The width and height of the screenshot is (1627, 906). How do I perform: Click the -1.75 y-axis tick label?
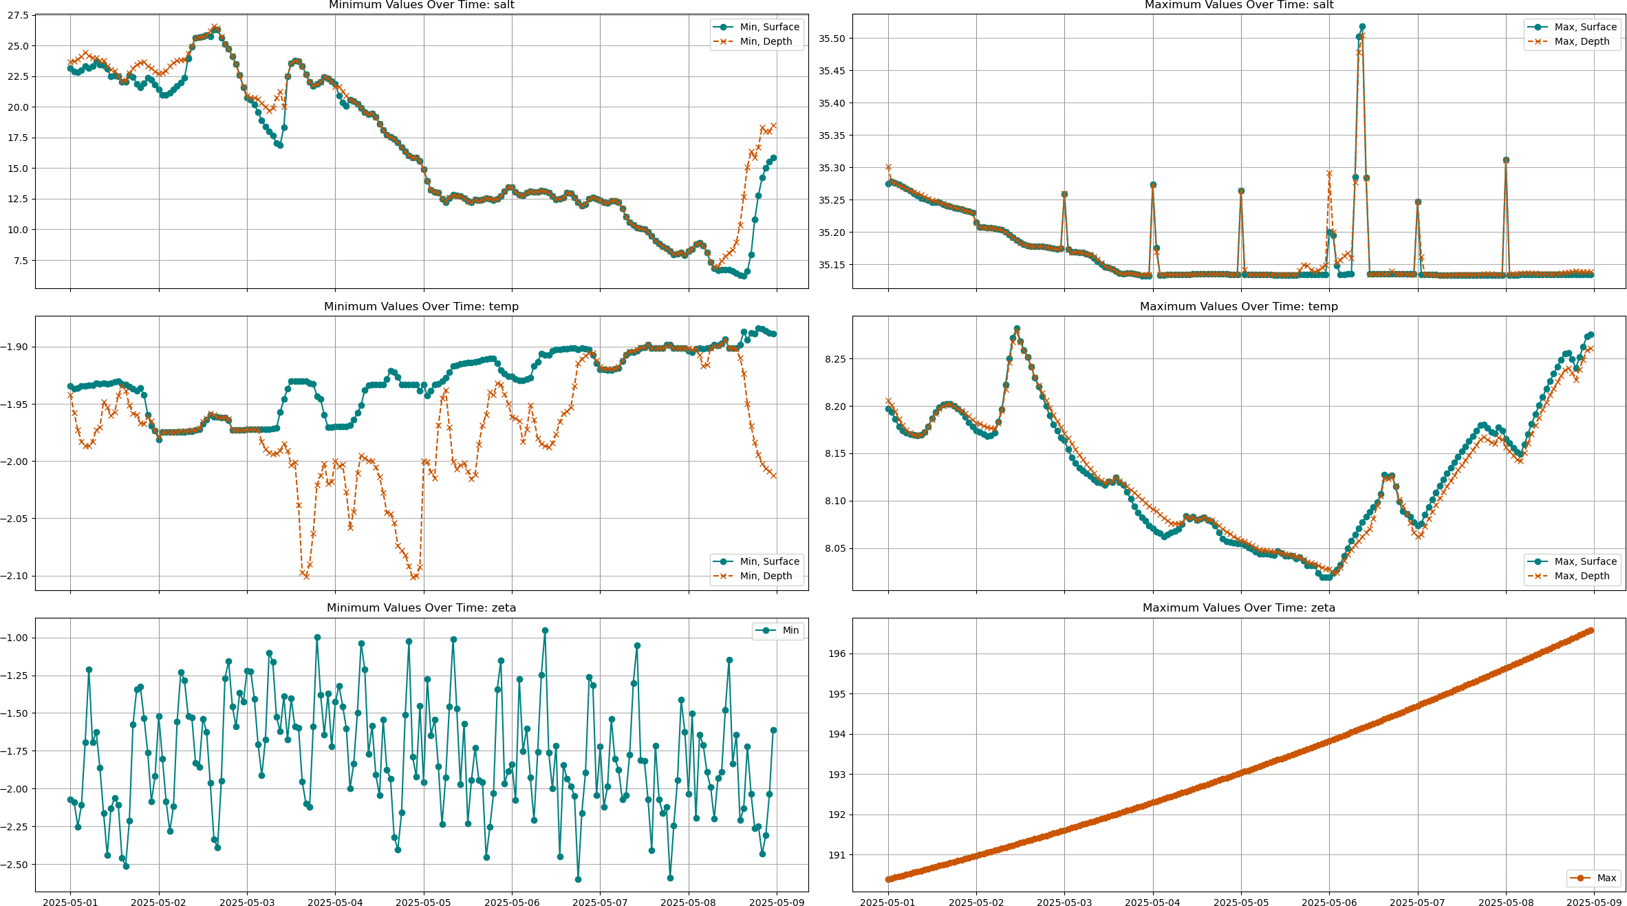pyautogui.click(x=14, y=751)
